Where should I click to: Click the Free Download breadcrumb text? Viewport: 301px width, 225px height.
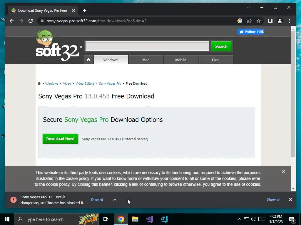click(x=136, y=83)
